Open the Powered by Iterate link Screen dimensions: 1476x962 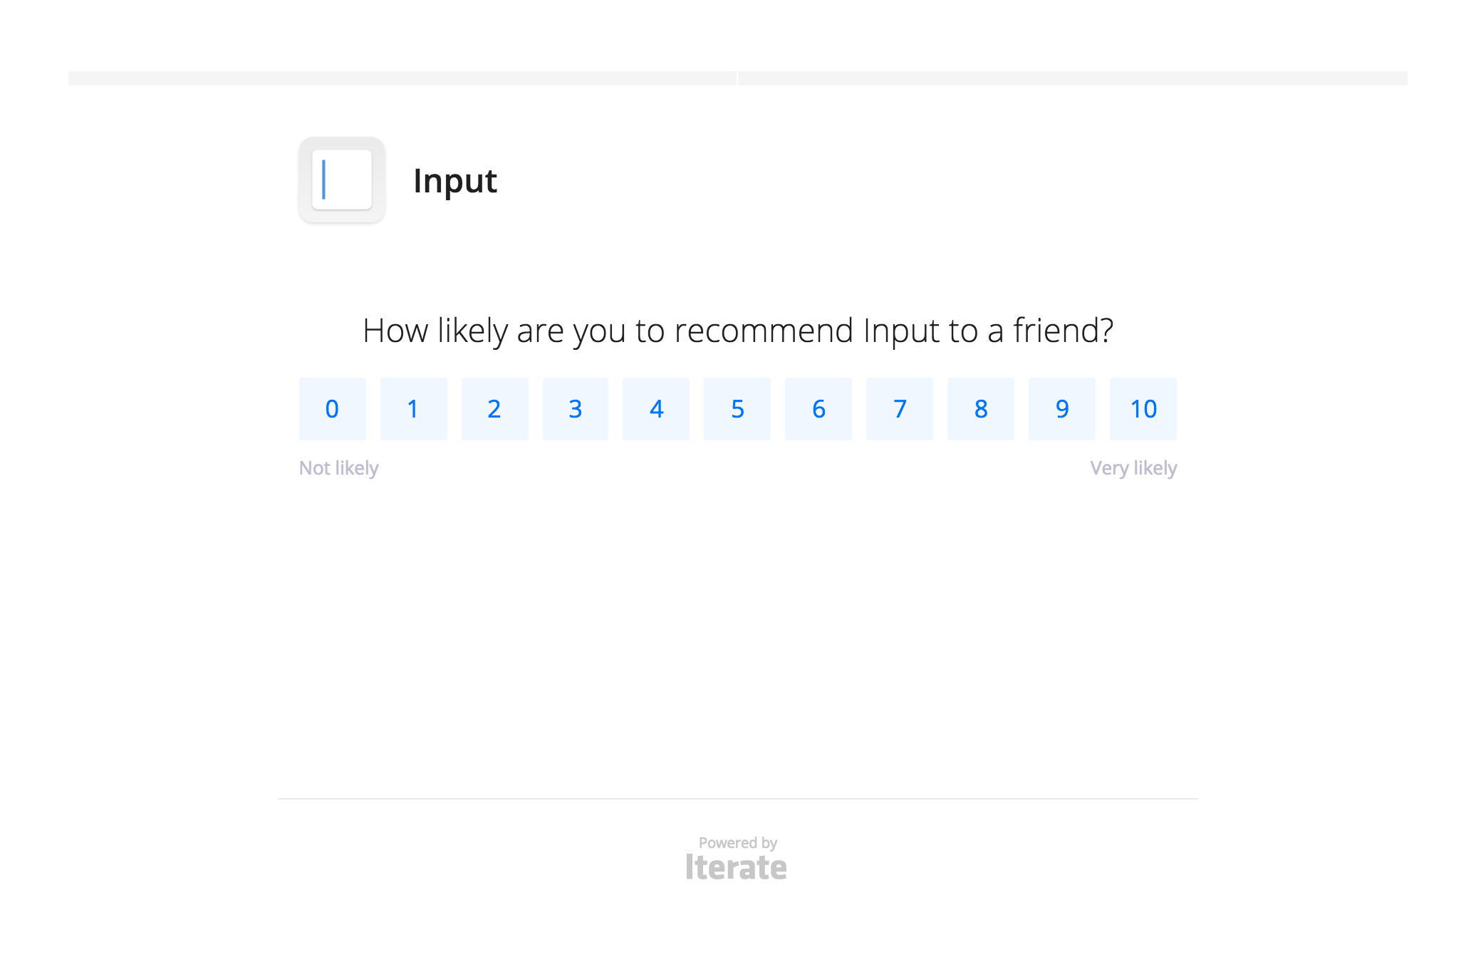click(x=737, y=855)
